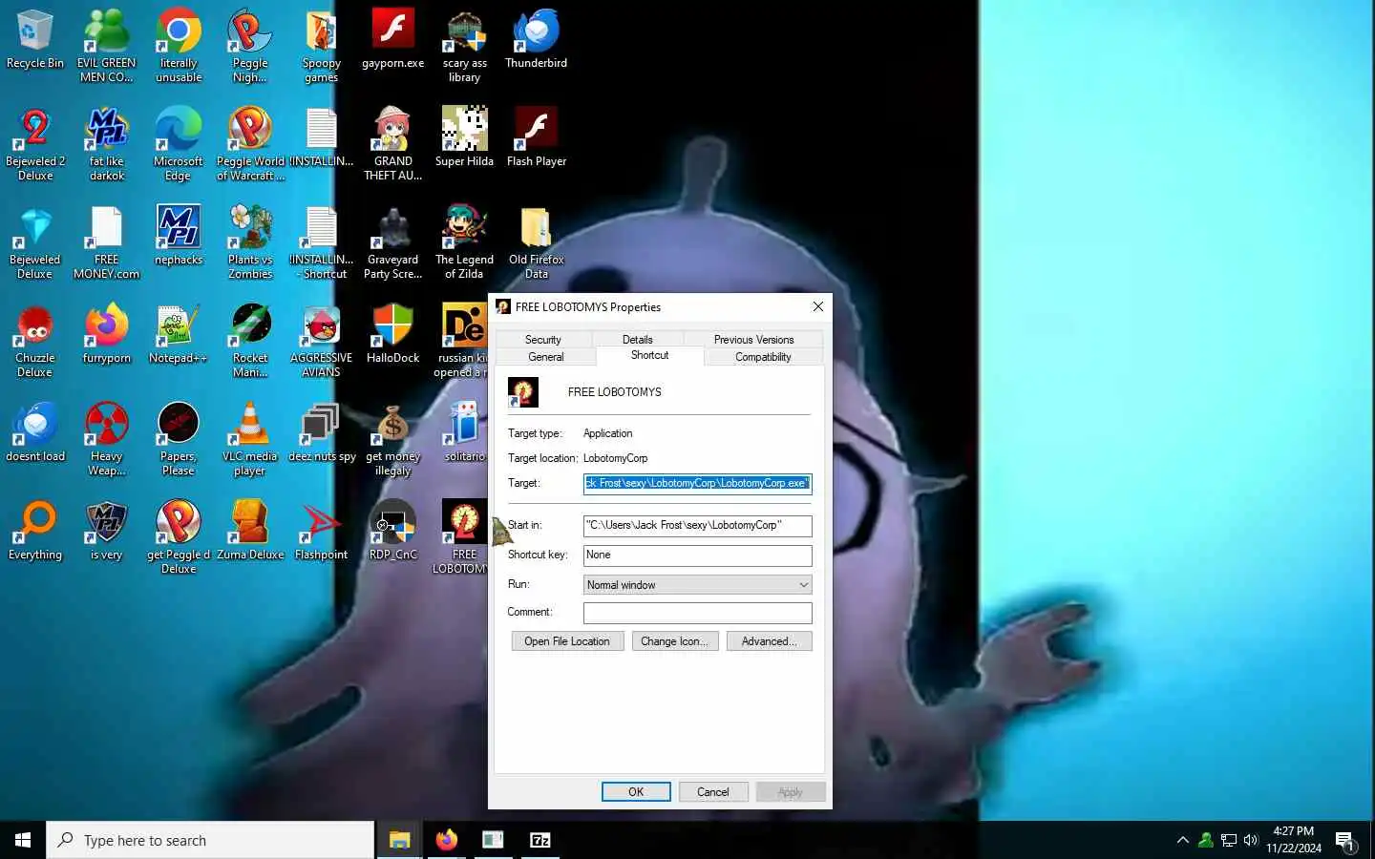Select the Bejeweled Deluxe diamond icon
The width and height of the screenshot is (1375, 859).
pyautogui.click(x=35, y=242)
